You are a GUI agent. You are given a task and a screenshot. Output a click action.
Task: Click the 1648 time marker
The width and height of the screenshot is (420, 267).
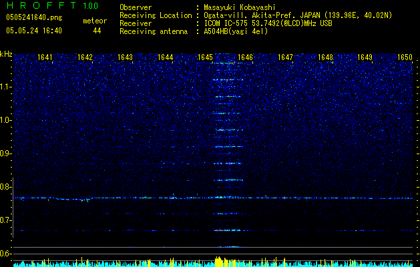(325, 57)
